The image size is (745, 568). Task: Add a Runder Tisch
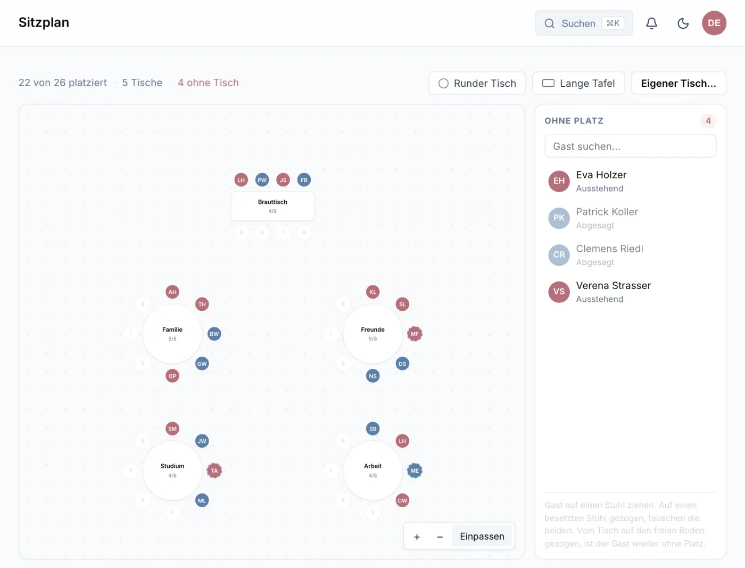[x=477, y=83]
